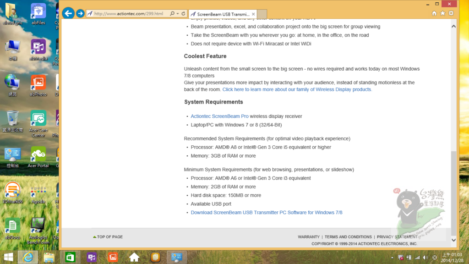Viewport: 469px width, 264px height.
Task: Open the control panel taskbar icon
Action: coord(176,257)
